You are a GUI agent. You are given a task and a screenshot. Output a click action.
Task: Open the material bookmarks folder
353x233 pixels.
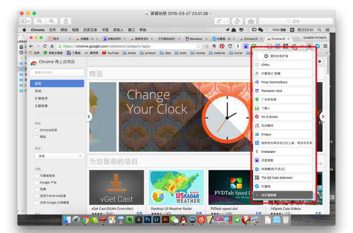(x=217, y=53)
